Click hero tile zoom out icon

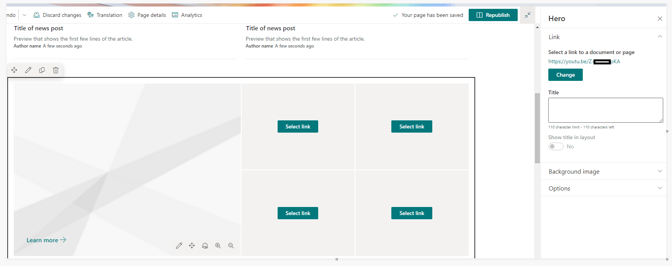tap(231, 246)
